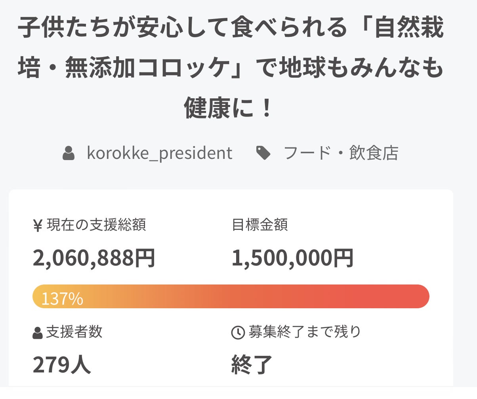
Task: Click the 募集終了まで残り label text
Action: point(305,332)
